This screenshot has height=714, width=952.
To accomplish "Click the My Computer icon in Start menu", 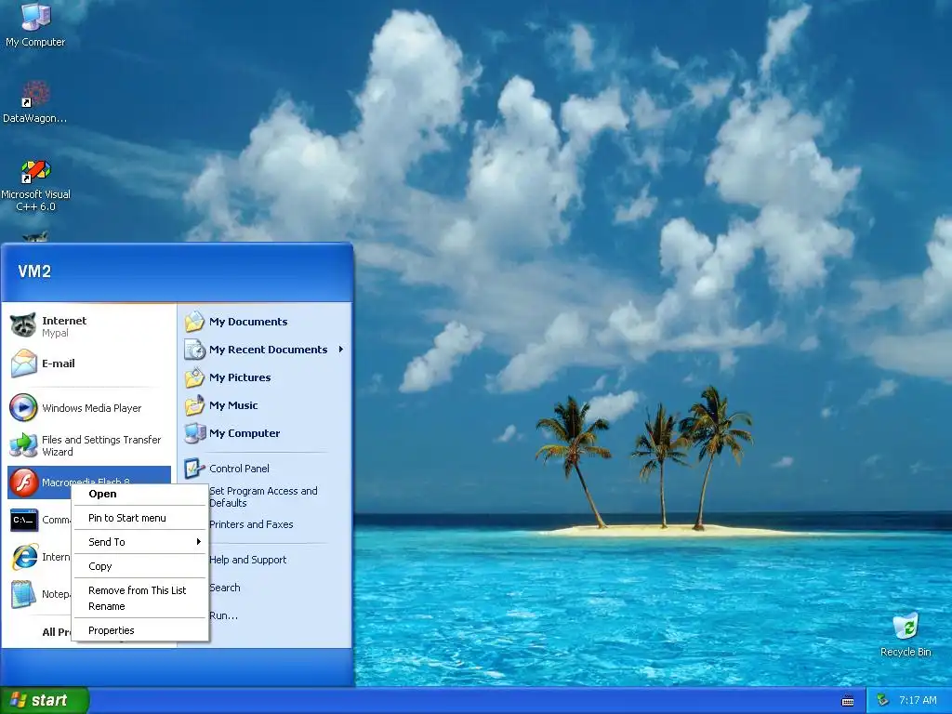I will (x=194, y=433).
